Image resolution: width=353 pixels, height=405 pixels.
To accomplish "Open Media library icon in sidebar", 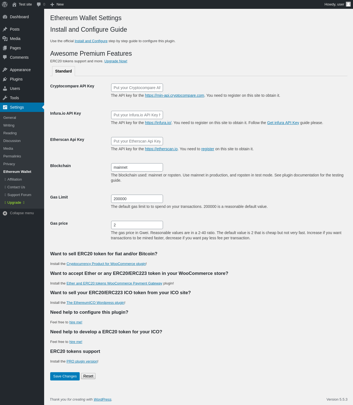I will point(5,39).
